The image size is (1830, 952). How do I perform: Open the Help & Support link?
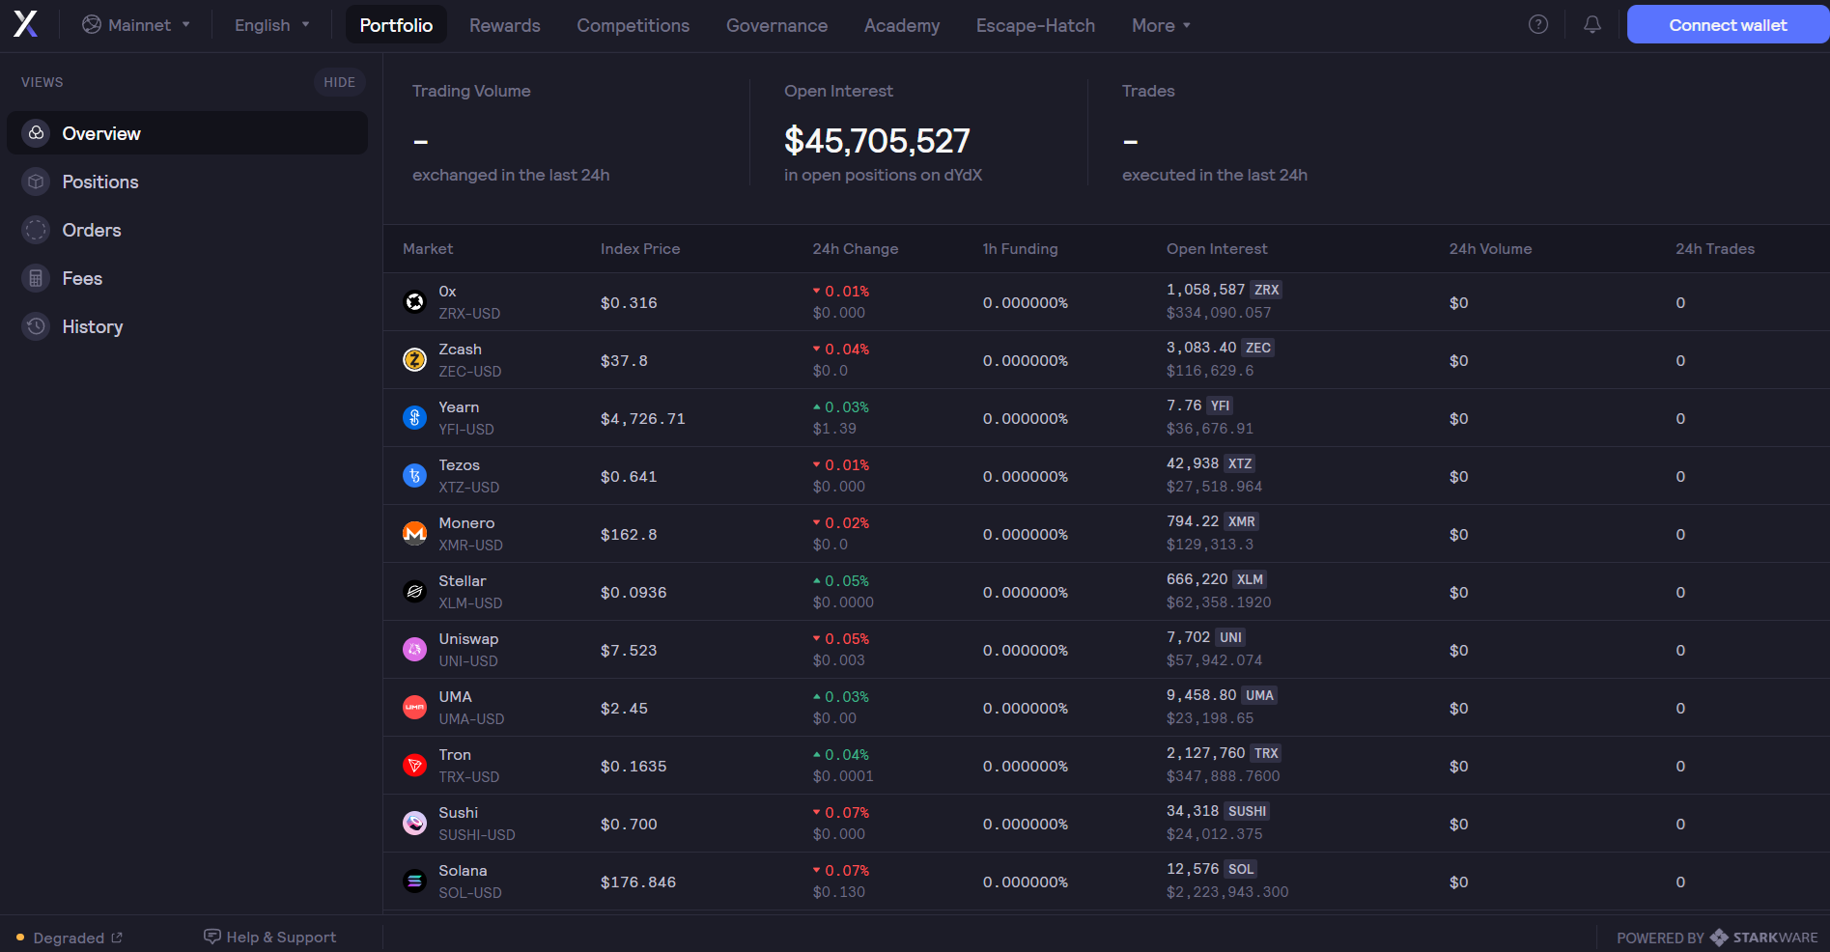(x=269, y=937)
